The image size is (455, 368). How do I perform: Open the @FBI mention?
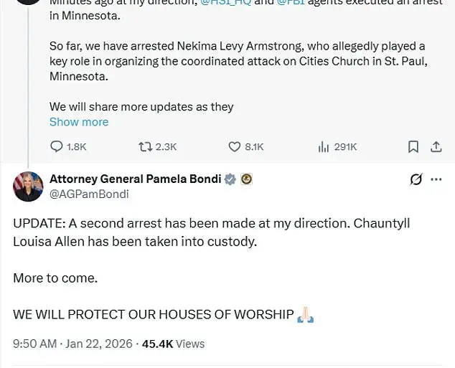click(290, 3)
